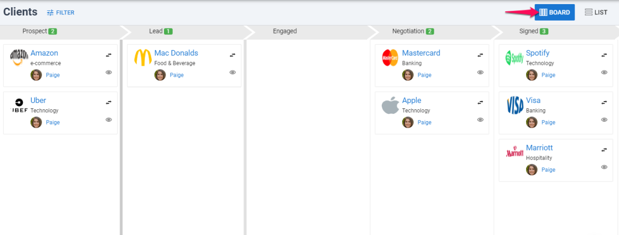The image size is (619, 235).
Task: Click the Uber logo icon
Action: (x=20, y=106)
